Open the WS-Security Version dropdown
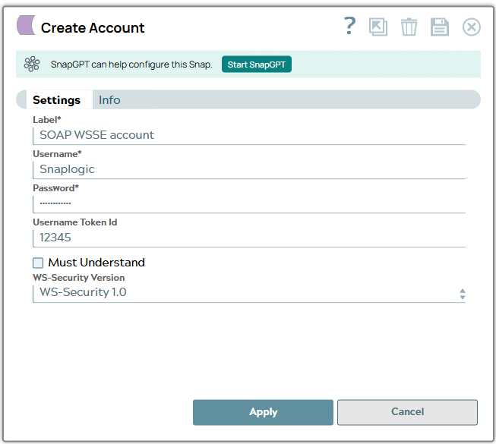This screenshot has width=496, height=444. pyautogui.click(x=249, y=293)
